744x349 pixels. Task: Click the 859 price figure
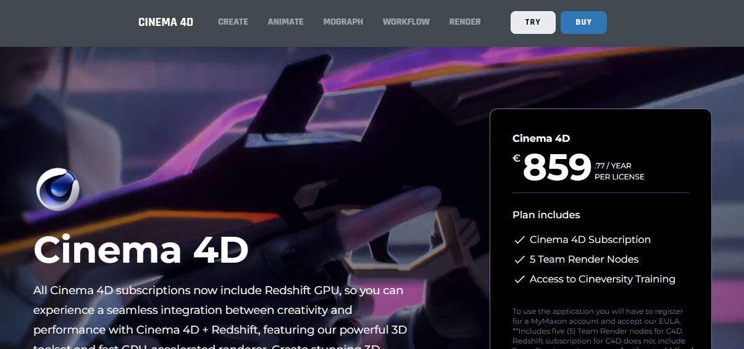click(557, 167)
